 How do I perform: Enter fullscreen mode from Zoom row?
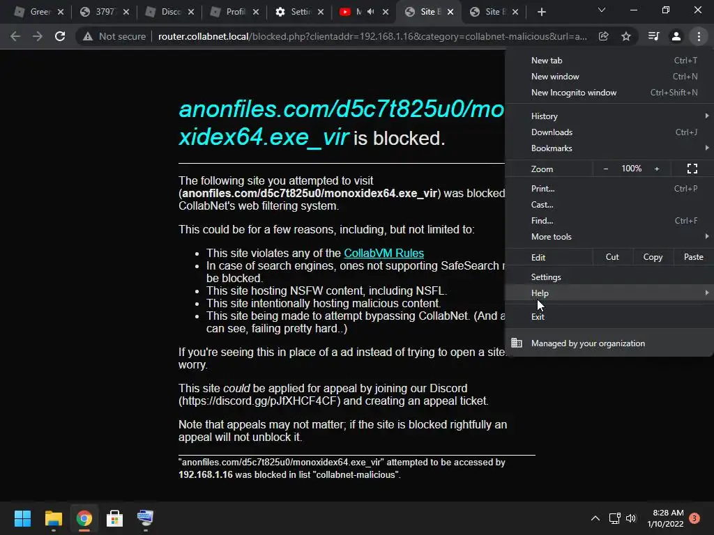692,169
